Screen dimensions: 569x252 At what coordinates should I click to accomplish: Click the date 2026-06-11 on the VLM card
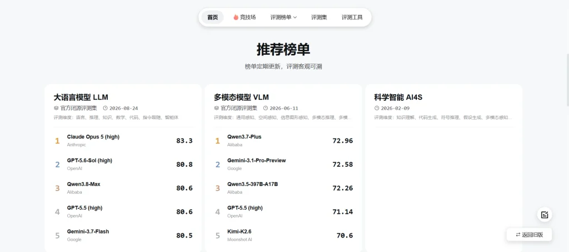point(284,108)
